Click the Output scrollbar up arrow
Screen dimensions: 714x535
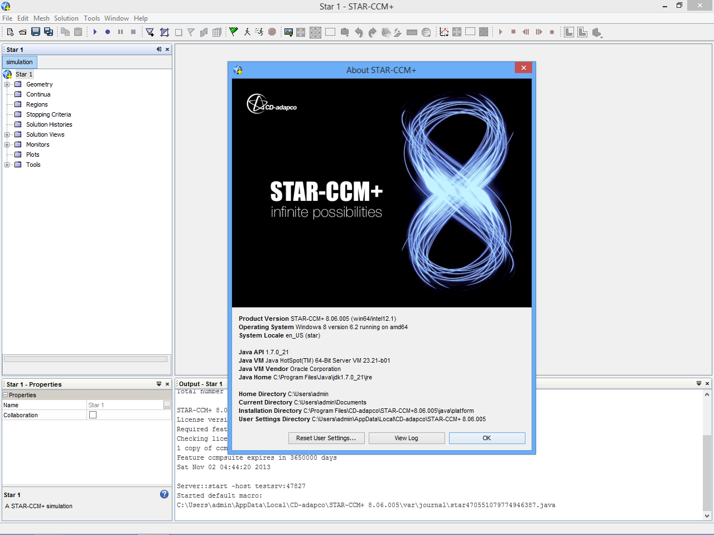pos(707,394)
